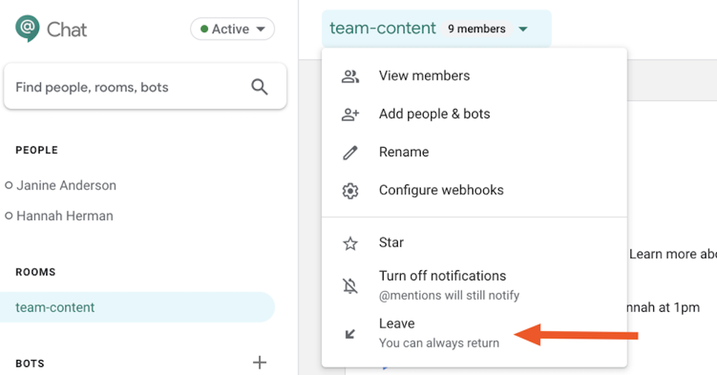This screenshot has height=375, width=717.
Task: Click Hannah Herman's presence circle
Action: [9, 216]
